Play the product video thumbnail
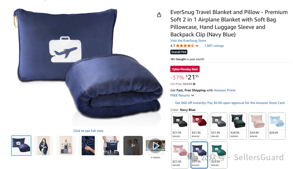Viewport: 293px width, 169px height. [155, 146]
